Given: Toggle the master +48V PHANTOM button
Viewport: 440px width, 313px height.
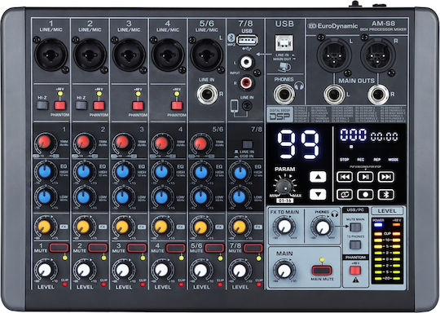Looking at the screenshot, I should coord(355,271).
